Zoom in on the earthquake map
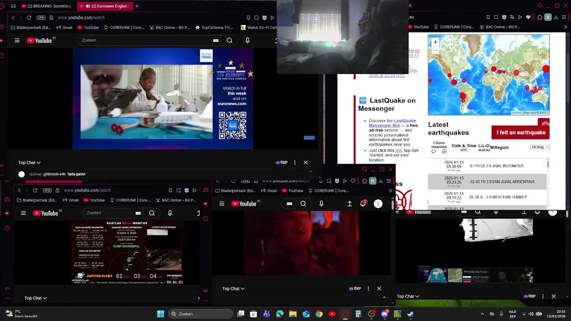The image size is (571, 321). pos(435,42)
